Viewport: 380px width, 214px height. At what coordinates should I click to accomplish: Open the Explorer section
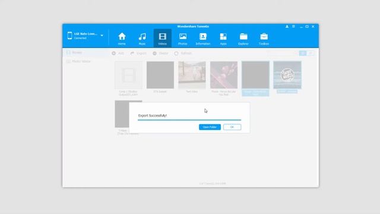[x=243, y=39]
